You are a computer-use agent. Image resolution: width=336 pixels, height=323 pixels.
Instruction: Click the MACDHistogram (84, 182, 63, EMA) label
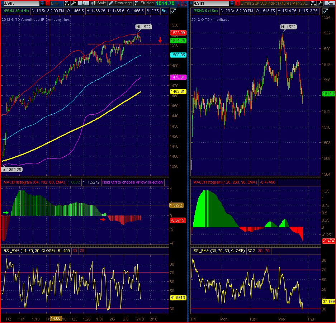tap(34, 182)
